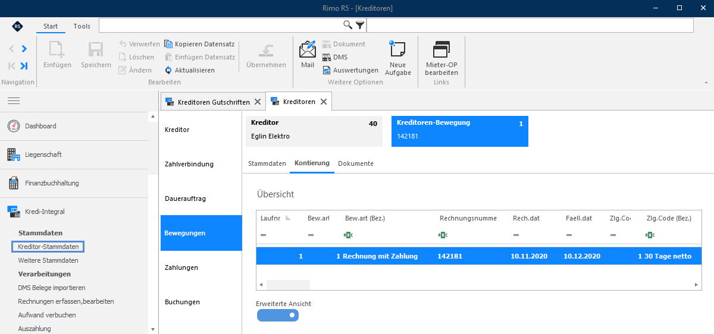Click Ändern edit item
The image size is (714, 334).
[x=135, y=70]
